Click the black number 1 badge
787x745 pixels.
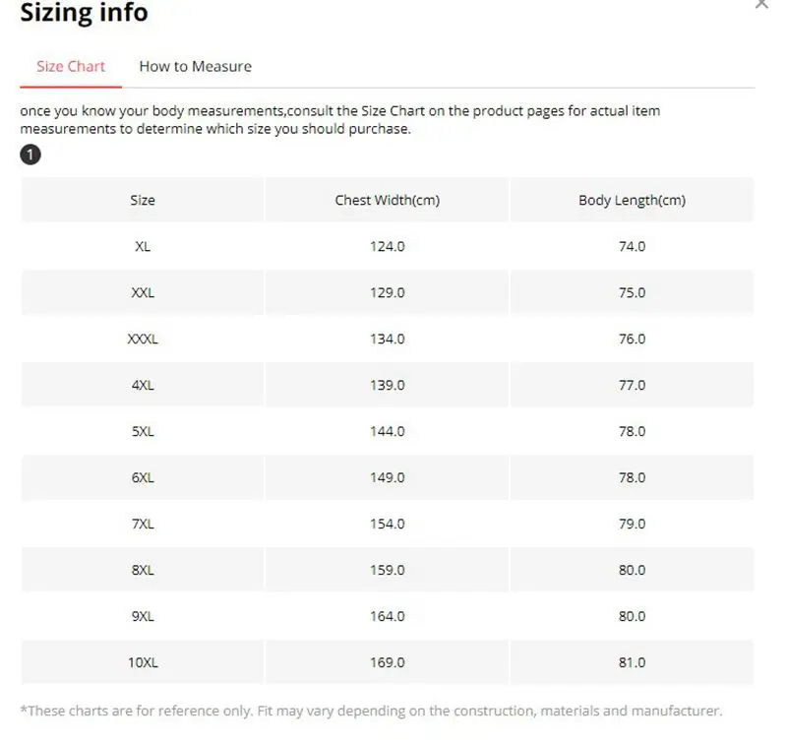coord(30,155)
